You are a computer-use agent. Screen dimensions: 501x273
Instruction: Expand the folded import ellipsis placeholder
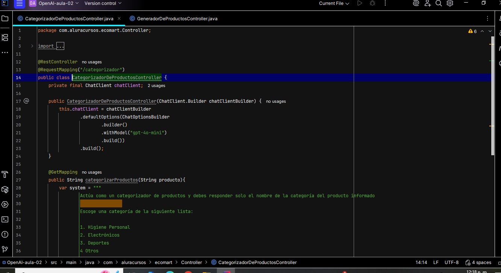[60, 46]
